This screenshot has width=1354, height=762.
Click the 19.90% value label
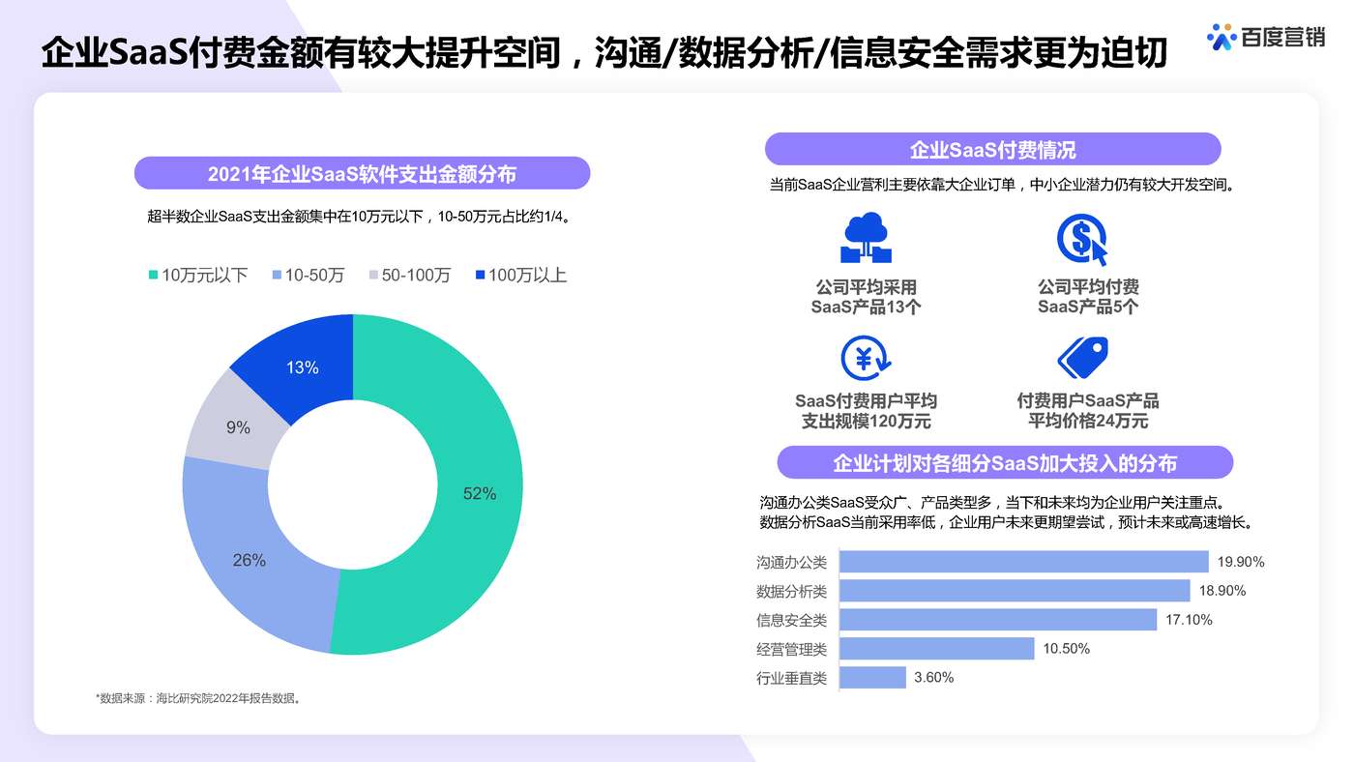point(1241,562)
